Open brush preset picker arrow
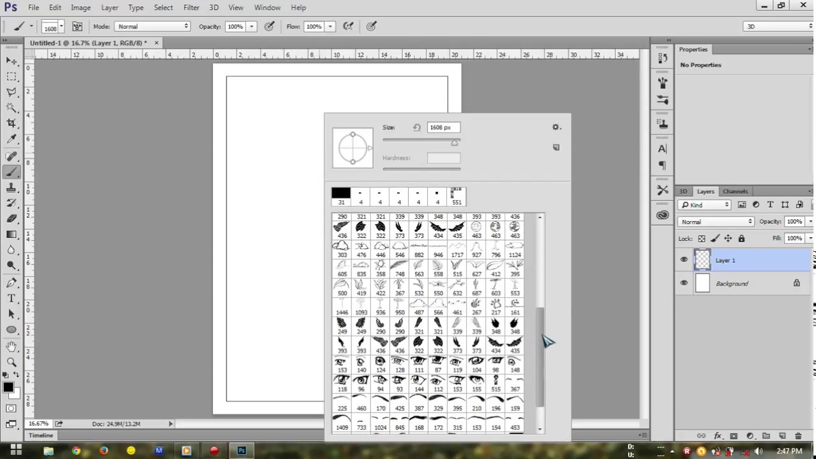The height and width of the screenshot is (459, 816). (x=61, y=26)
